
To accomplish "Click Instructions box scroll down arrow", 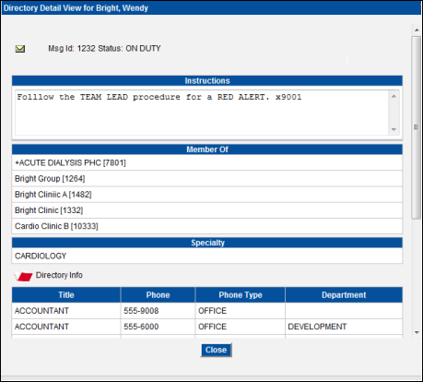I will click(394, 129).
